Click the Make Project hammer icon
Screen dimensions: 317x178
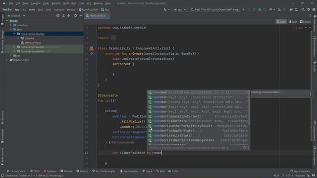165,9
